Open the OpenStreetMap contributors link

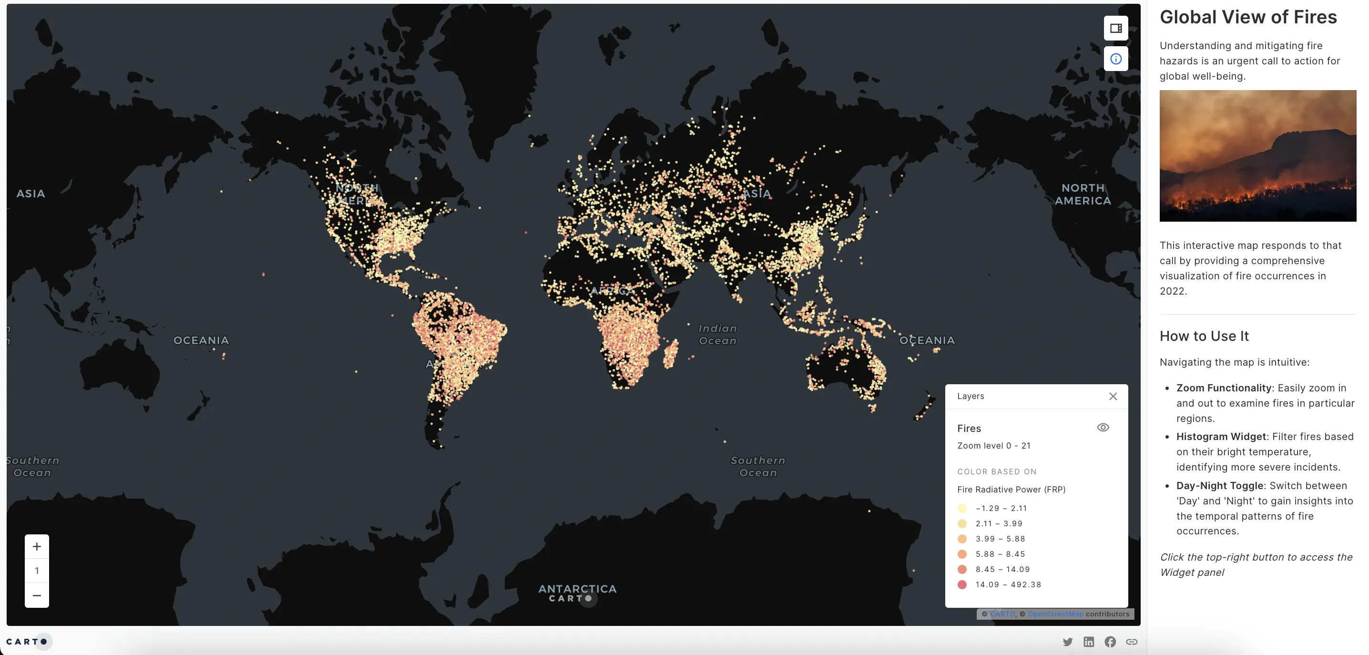point(1055,614)
